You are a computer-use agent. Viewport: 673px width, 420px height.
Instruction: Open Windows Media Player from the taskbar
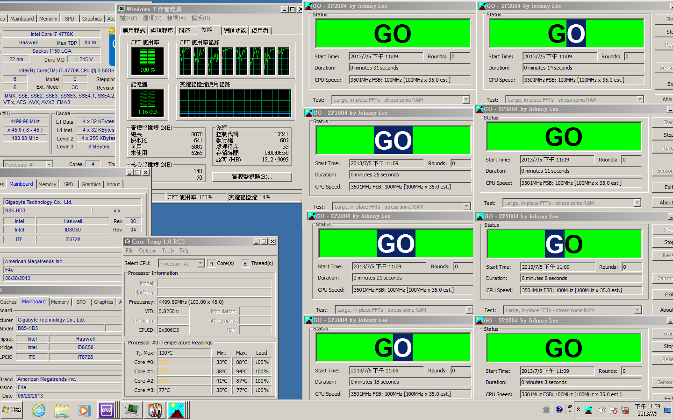point(84,410)
